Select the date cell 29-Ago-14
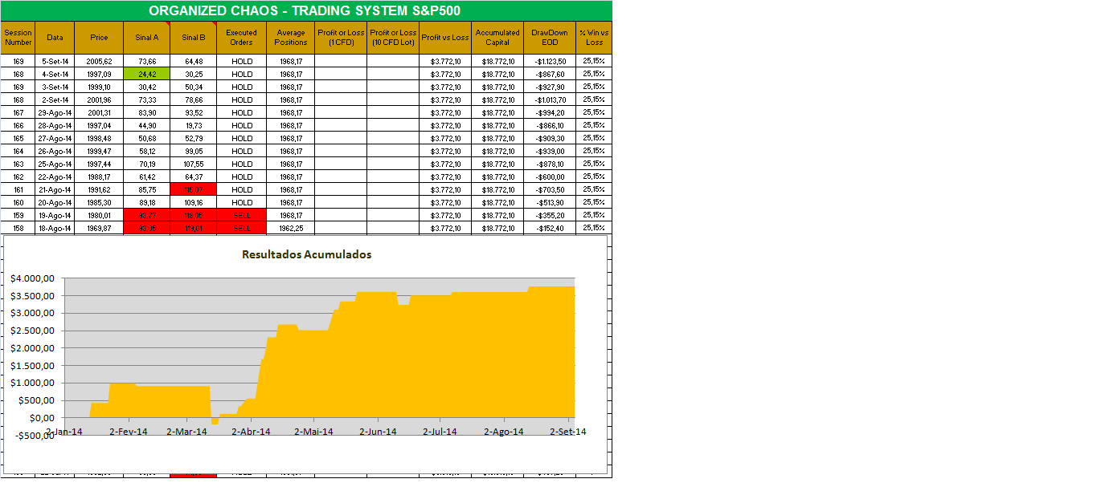The image size is (1093, 491). (55, 112)
